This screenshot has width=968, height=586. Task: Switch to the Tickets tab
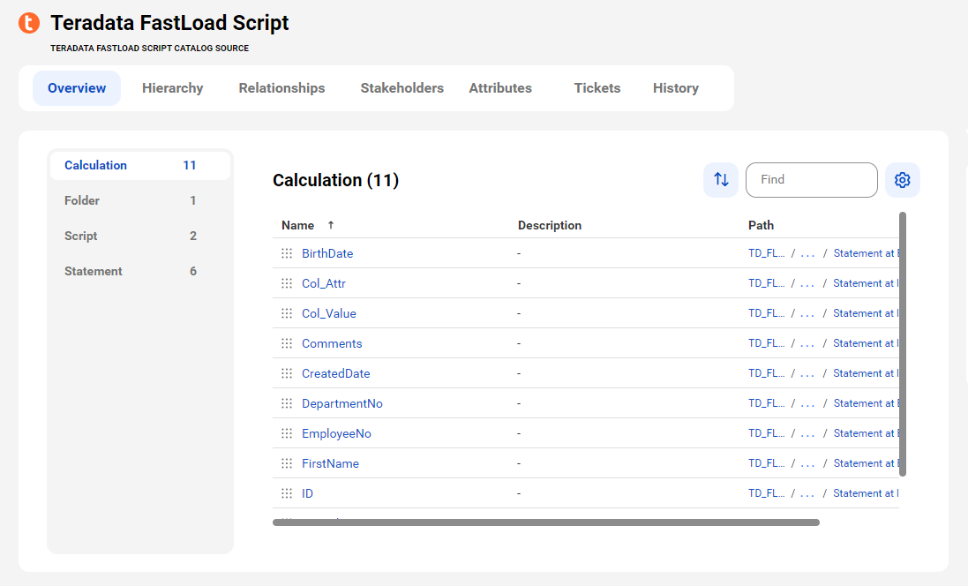coord(597,88)
